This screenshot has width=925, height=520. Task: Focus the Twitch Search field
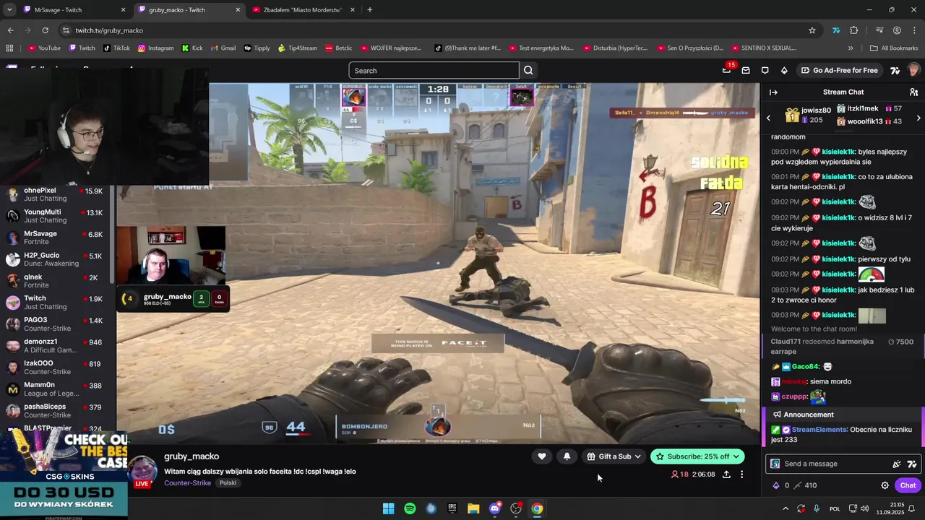click(x=434, y=70)
